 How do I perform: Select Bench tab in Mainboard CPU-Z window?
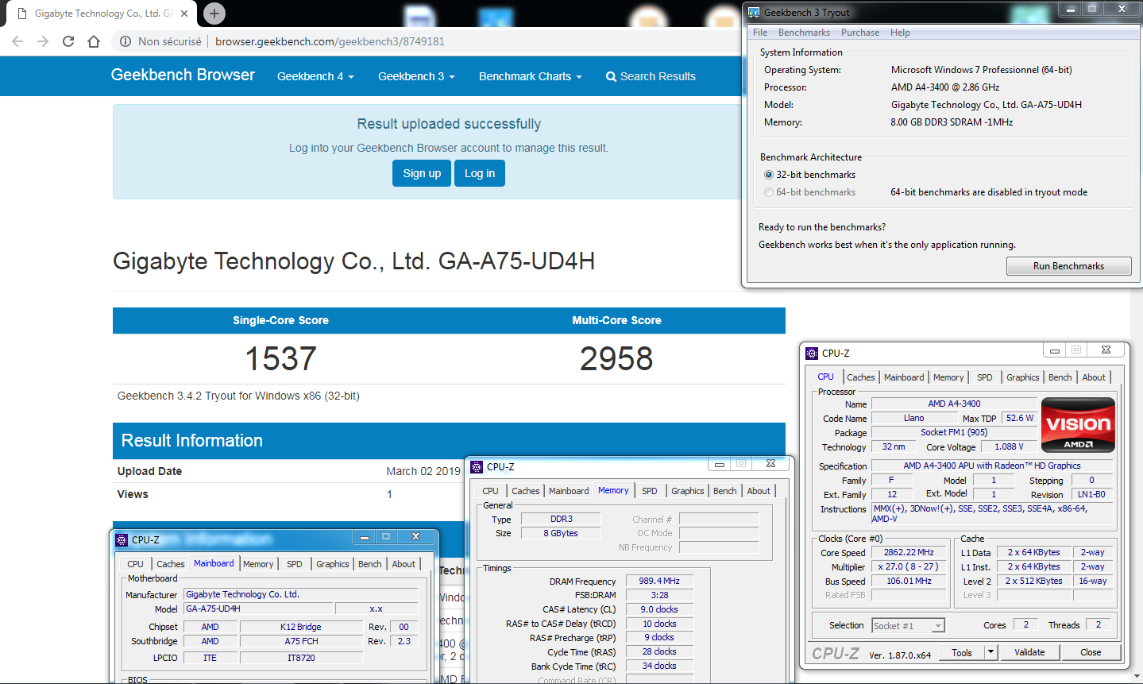tap(370, 564)
